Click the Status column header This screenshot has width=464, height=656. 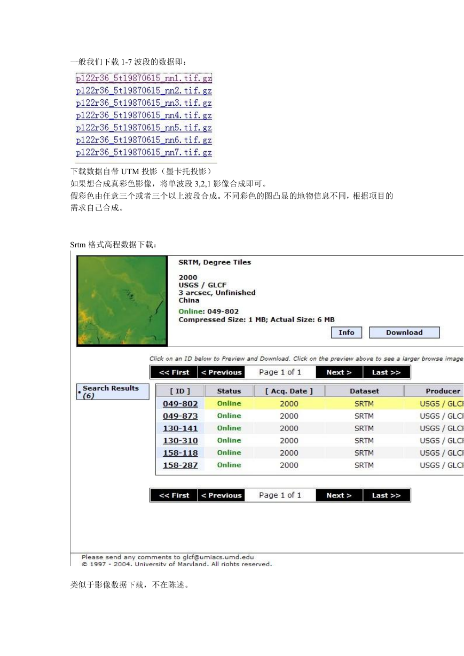tap(229, 391)
